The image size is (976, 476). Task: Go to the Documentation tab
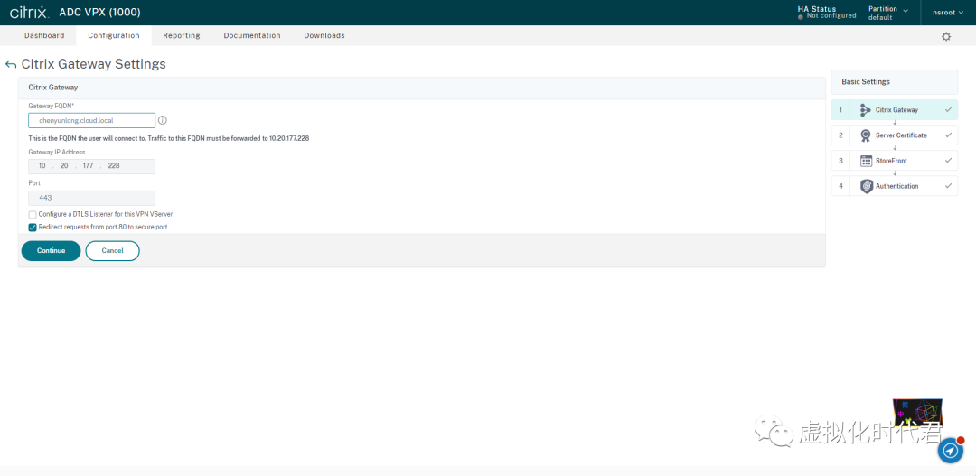tap(251, 35)
